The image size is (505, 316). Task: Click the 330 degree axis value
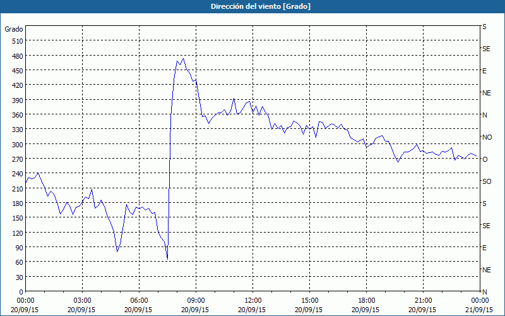tap(18, 130)
